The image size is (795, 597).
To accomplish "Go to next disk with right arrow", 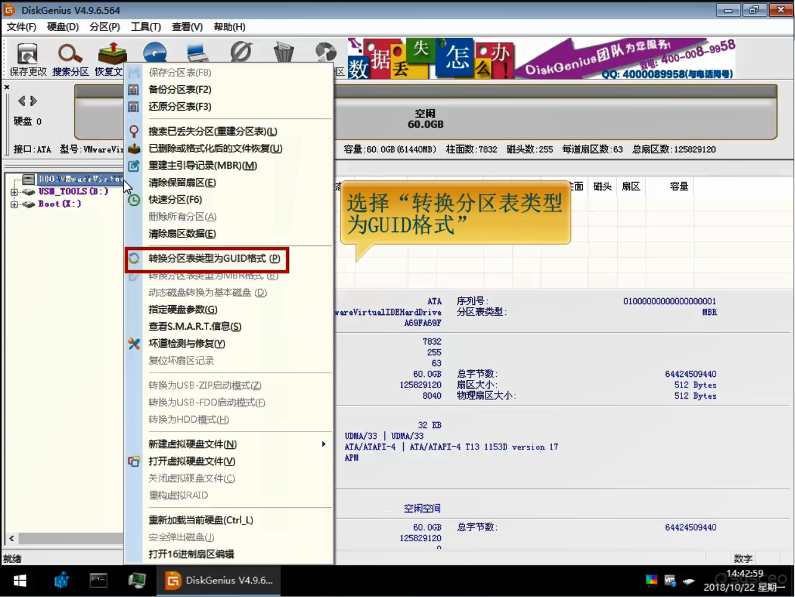I will click(x=33, y=100).
